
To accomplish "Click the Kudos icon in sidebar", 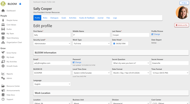I will 3,29.
